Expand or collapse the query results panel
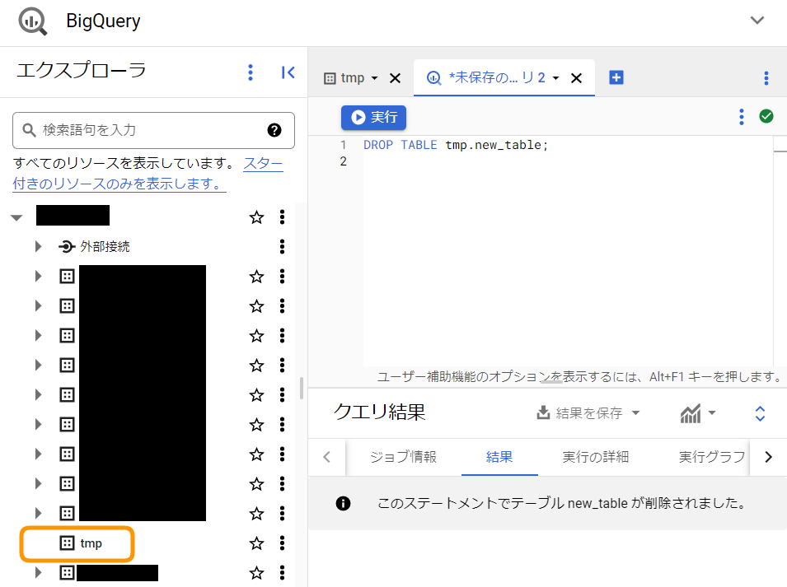787x587 pixels. pos(760,413)
